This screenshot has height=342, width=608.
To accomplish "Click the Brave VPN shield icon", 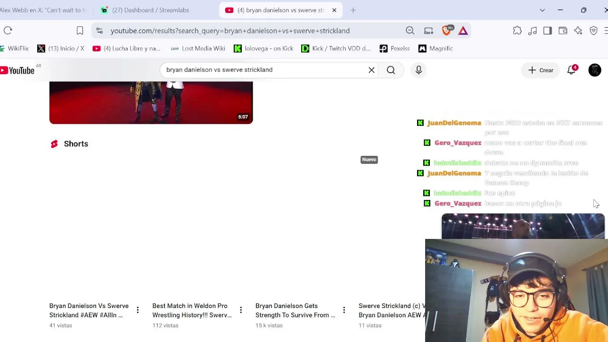I will (x=593, y=31).
